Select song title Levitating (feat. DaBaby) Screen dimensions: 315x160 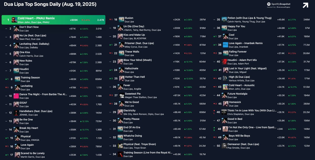tap(34, 44)
